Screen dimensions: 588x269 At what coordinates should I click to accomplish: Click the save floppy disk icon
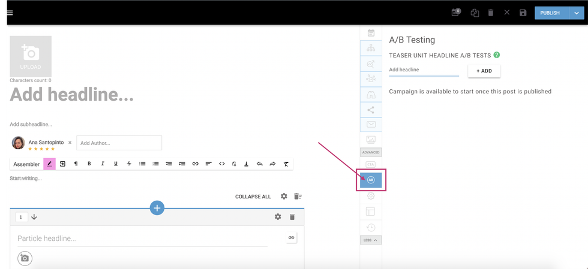click(x=523, y=13)
